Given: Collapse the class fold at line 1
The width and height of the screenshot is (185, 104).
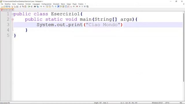Looking at the screenshot, I should click(x=13, y=14).
